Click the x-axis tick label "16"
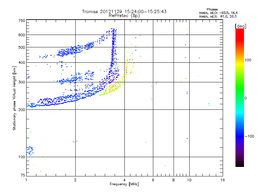 (223, 180)
